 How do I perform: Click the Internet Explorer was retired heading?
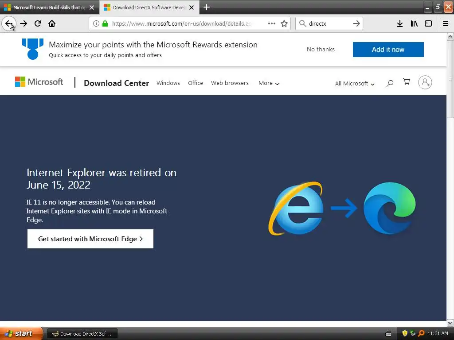(102, 179)
